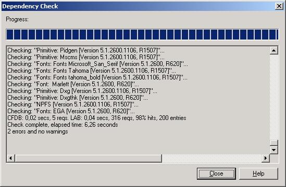Click the Close button
Viewport: 286px width, 187px height.
click(x=216, y=173)
